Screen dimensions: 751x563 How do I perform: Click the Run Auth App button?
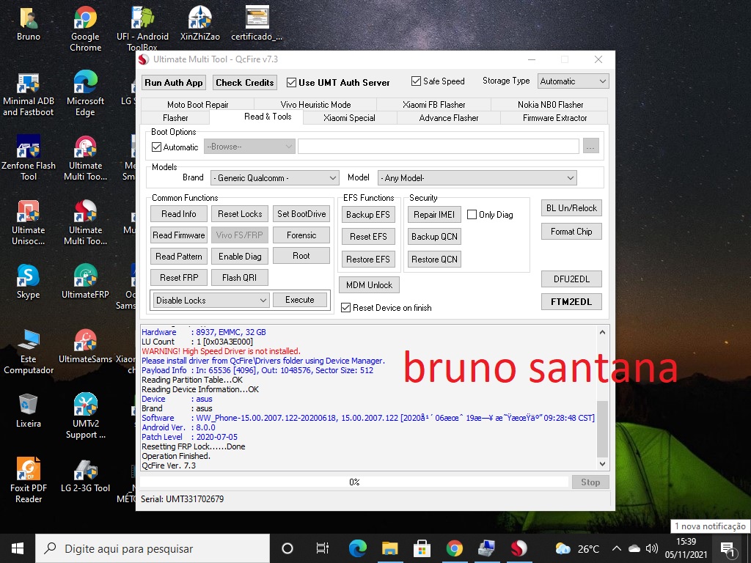tap(174, 83)
